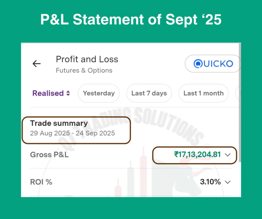262x219 pixels.
Task: Click the P&L Statement of Sept '25 banner title
Action: click(131, 20)
